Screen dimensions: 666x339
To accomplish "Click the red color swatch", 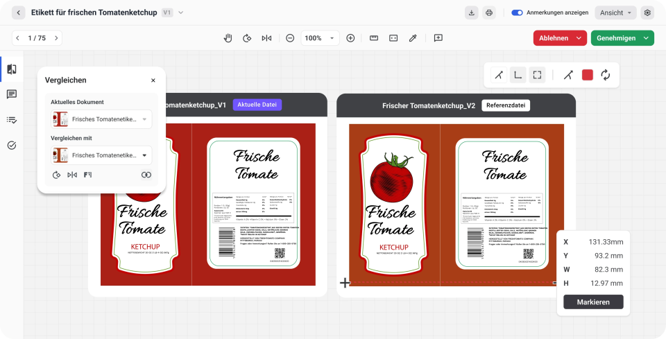I will click(x=588, y=75).
